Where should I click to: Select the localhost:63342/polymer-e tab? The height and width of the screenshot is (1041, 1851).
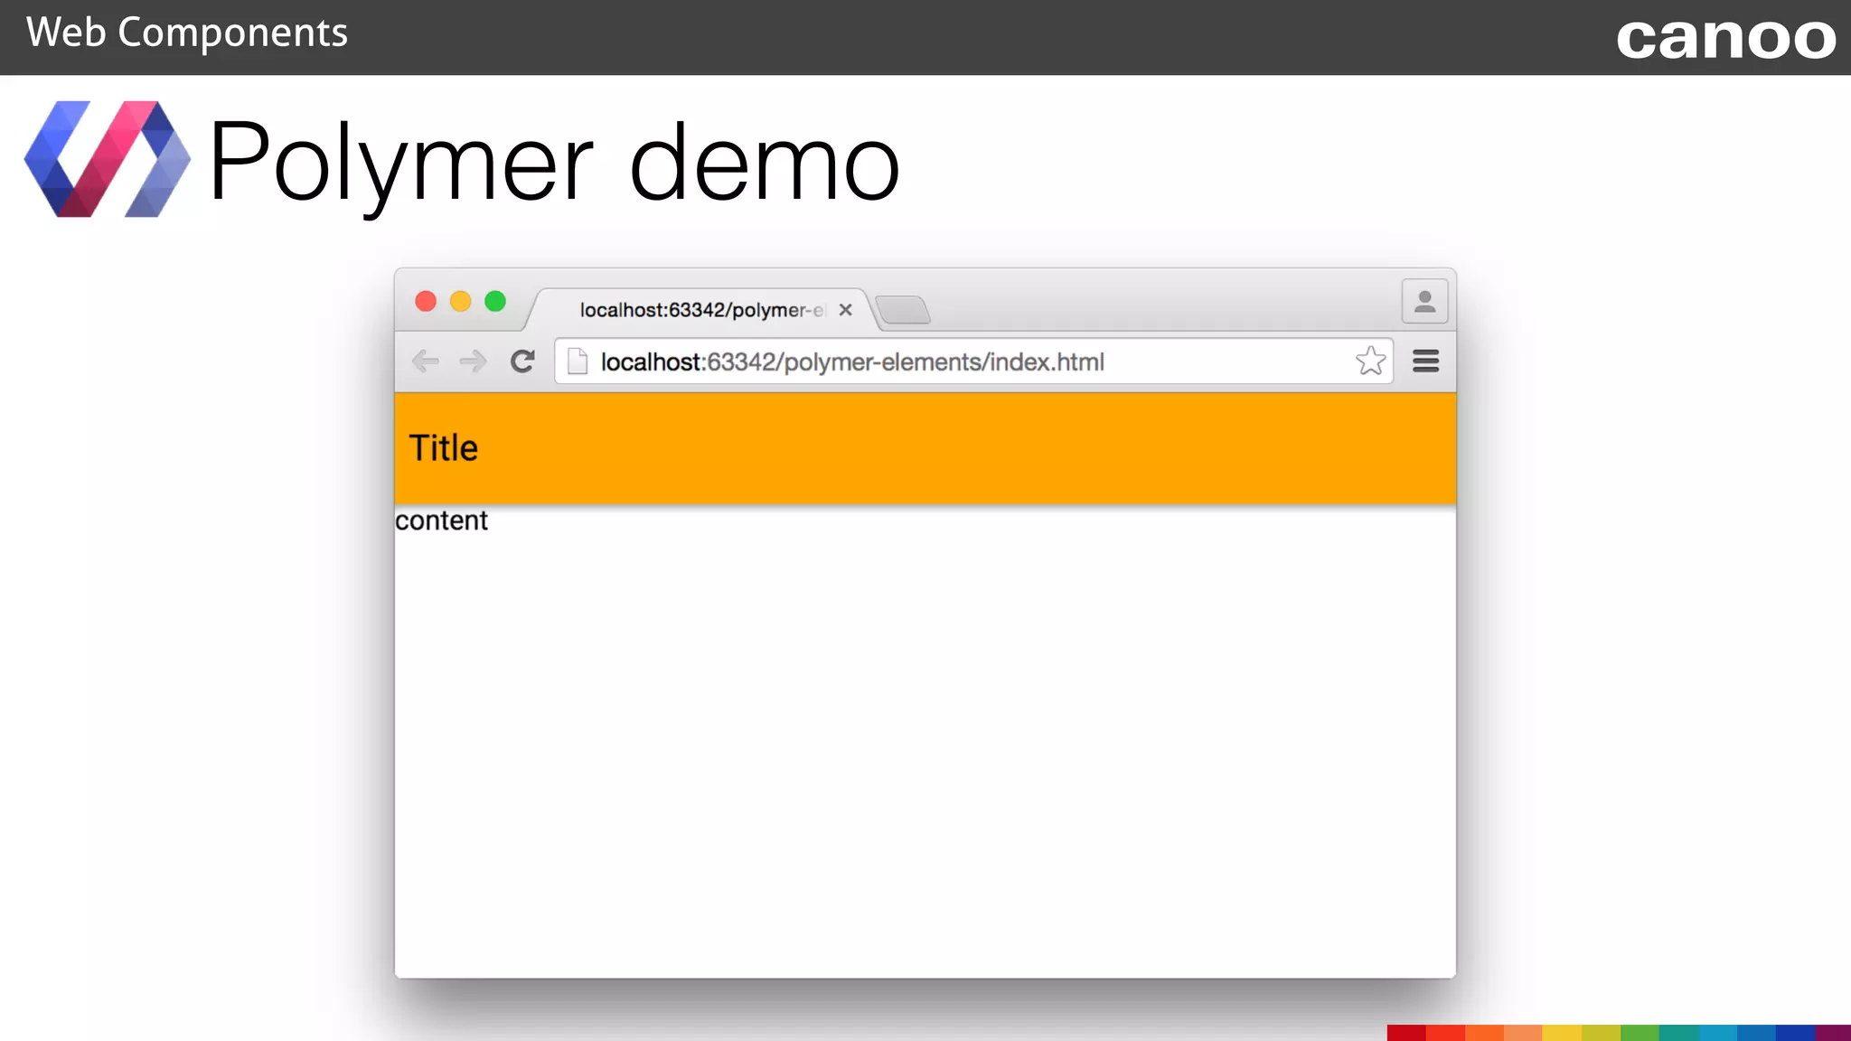tap(701, 310)
